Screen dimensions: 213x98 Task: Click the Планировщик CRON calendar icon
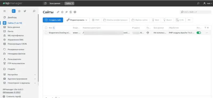[x=5, y=44]
